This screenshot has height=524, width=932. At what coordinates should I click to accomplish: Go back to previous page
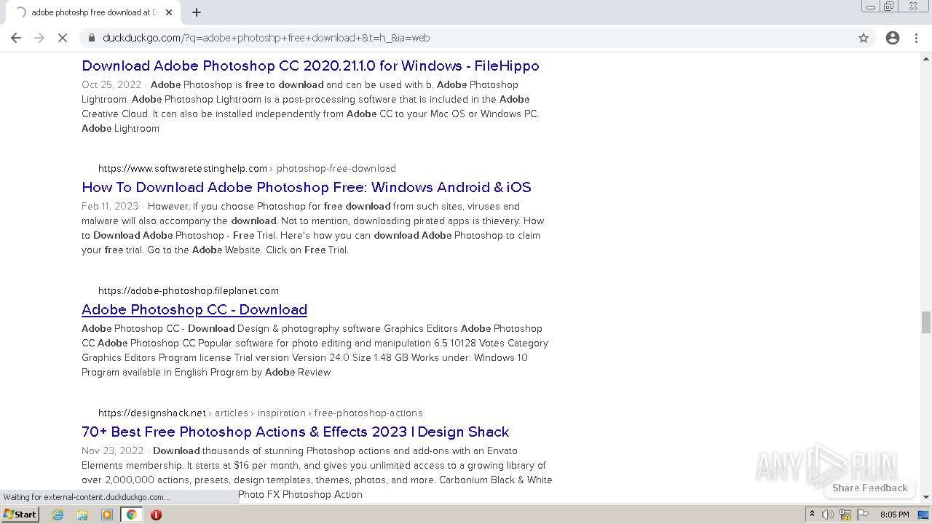(16, 38)
